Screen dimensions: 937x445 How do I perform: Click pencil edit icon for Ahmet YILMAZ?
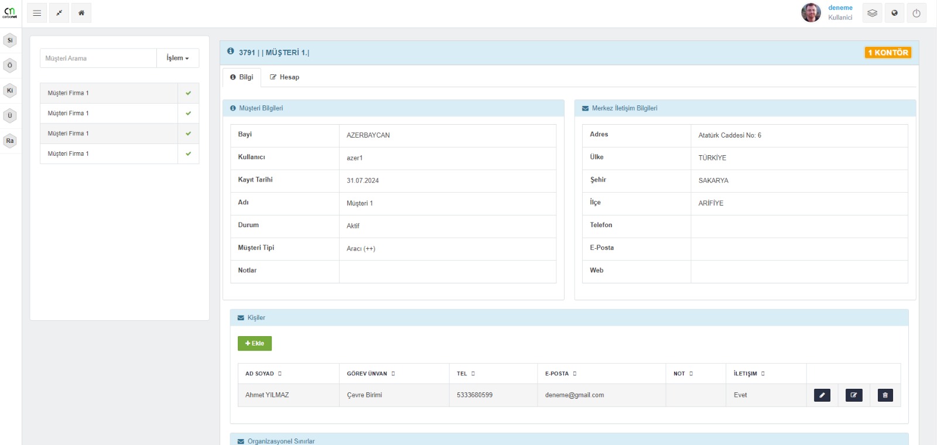coord(822,395)
